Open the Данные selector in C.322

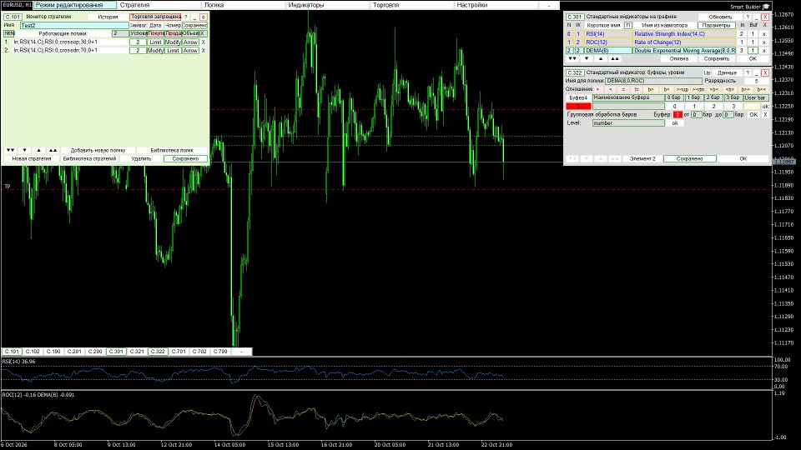coord(727,73)
